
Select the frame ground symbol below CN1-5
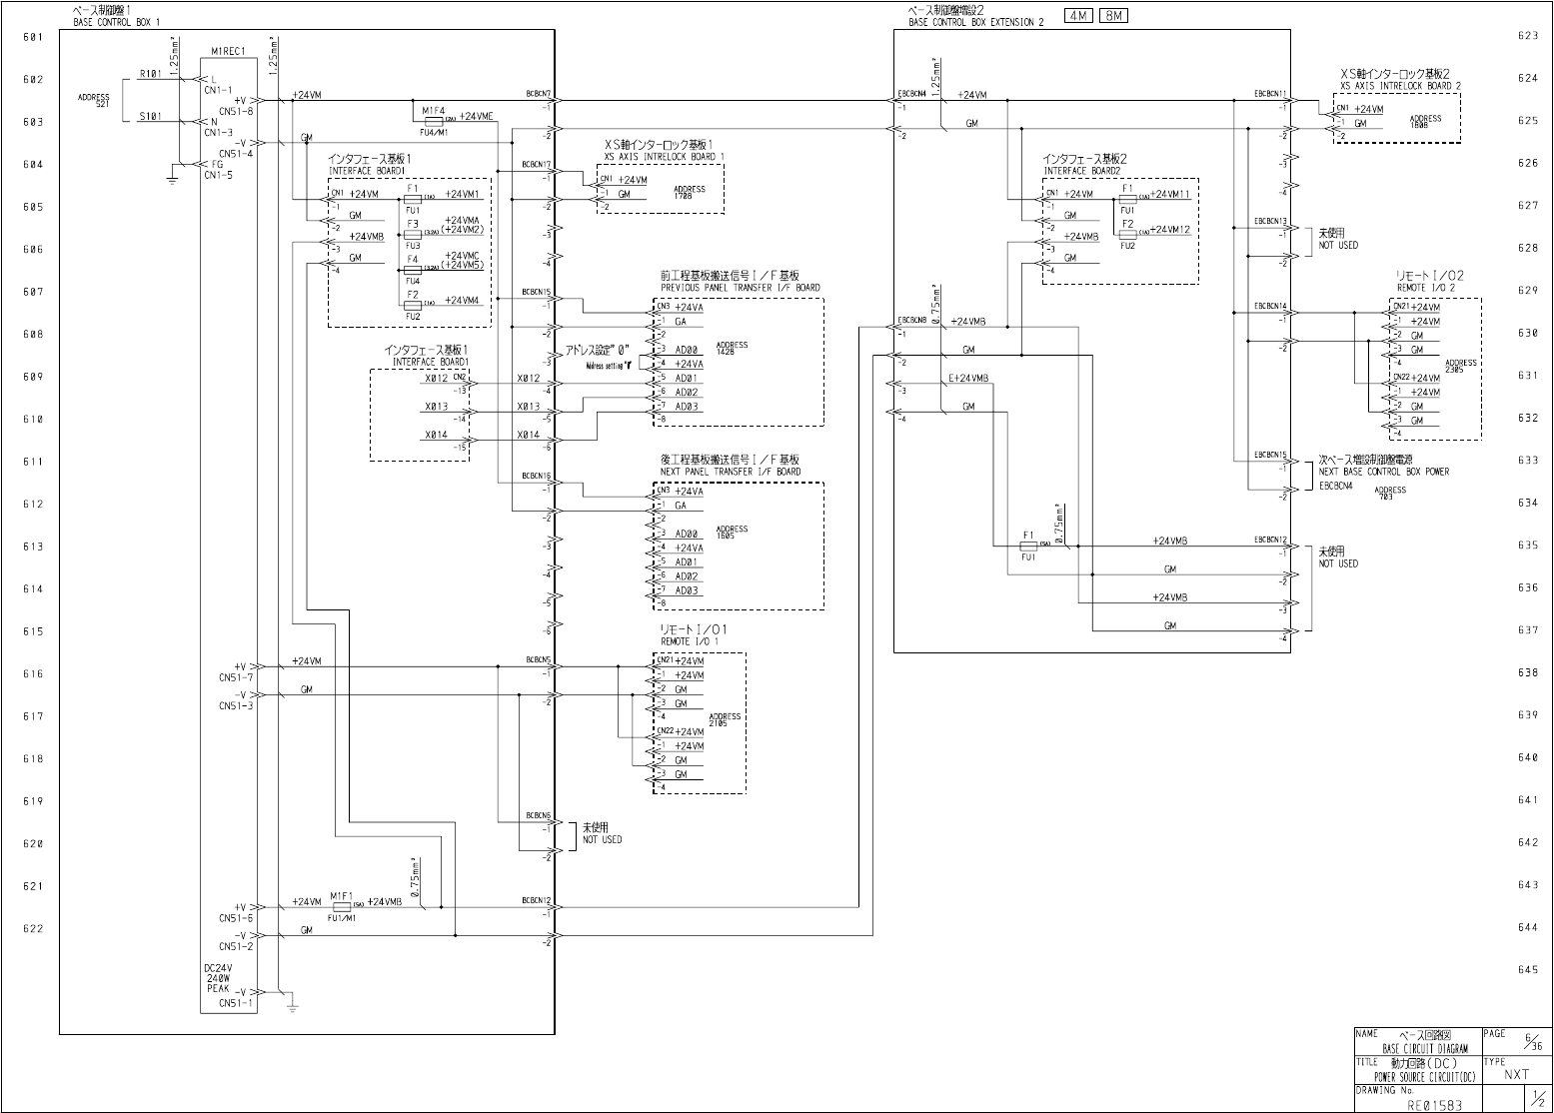tap(172, 180)
